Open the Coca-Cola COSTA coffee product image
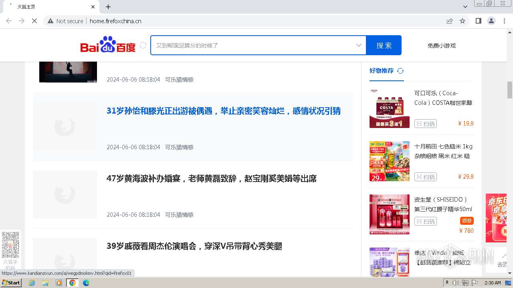Screen dimensions: 513x288 tap(390, 108)
